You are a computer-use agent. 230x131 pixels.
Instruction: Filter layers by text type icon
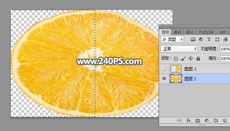point(209,39)
